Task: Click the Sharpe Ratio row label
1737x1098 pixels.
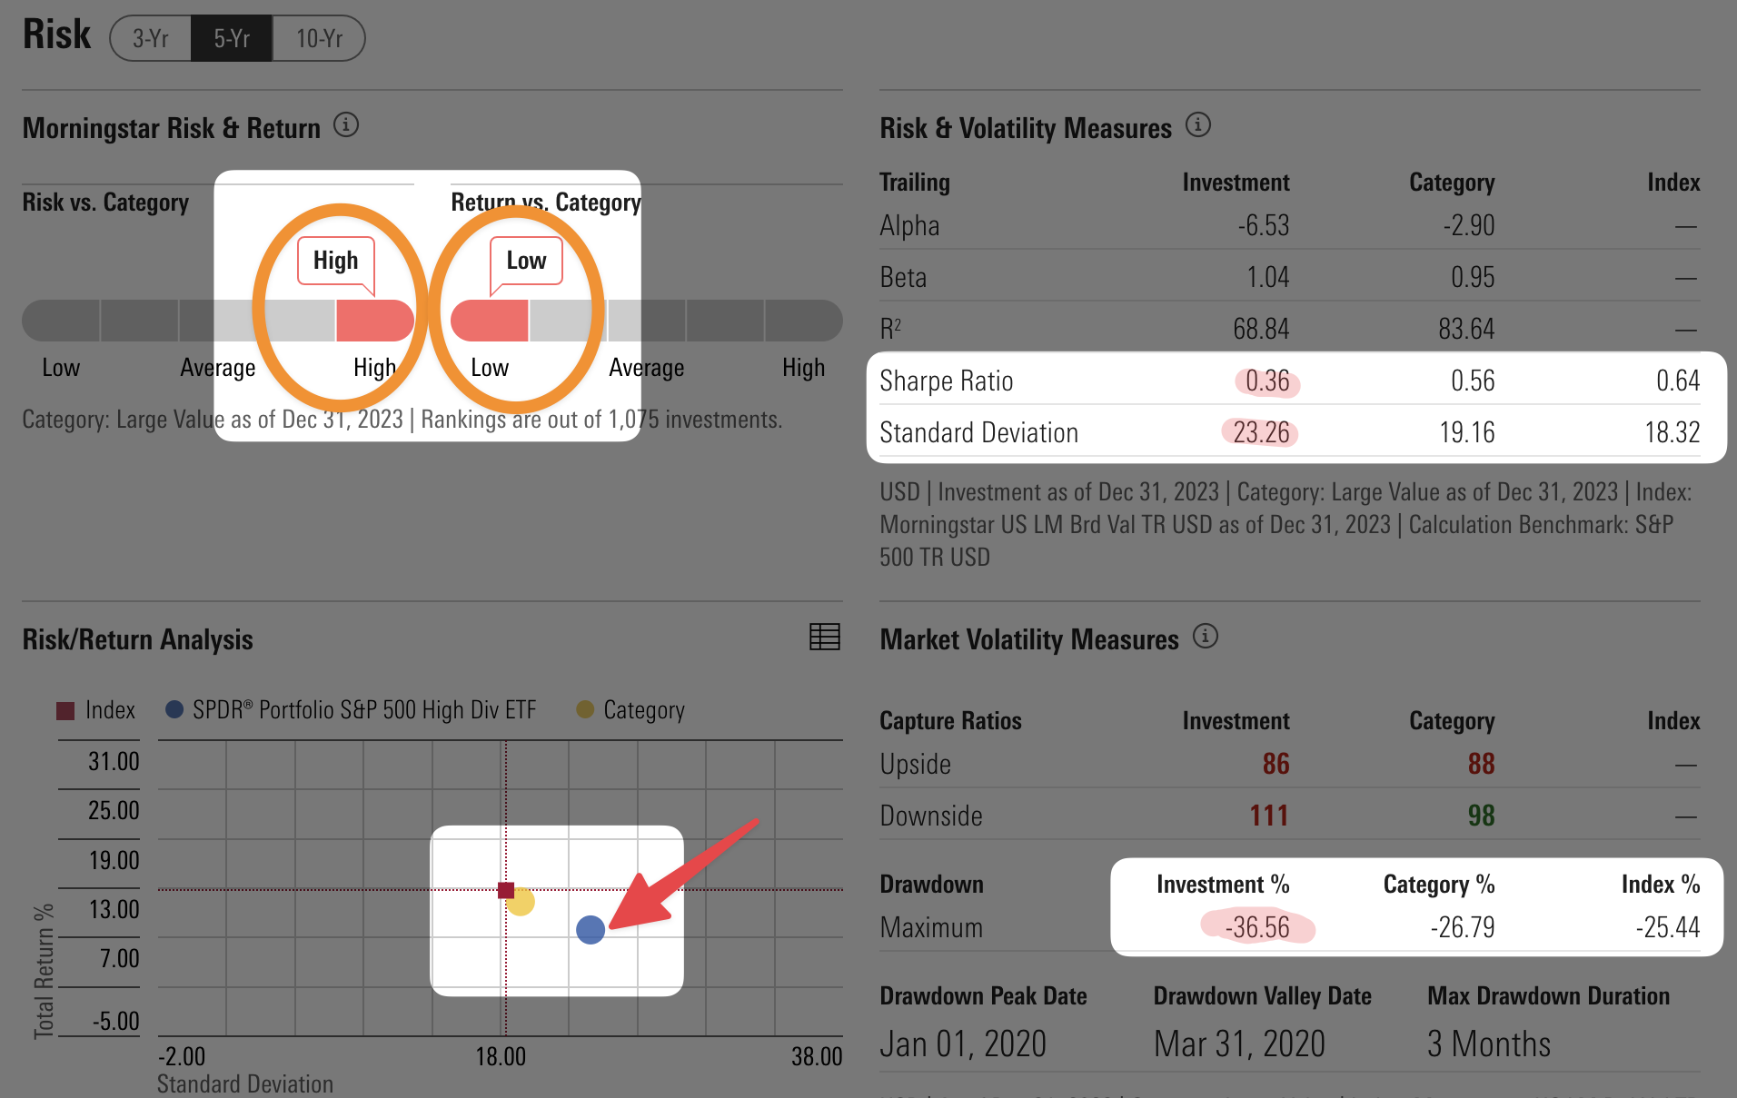Action: coord(946,381)
